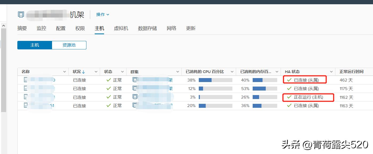The image size is (373, 154).
Task: Open the HA 状态 column dropdown
Action: coord(331,71)
